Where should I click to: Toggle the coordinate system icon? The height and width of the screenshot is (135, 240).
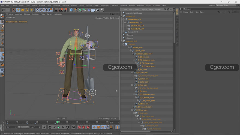51,10
